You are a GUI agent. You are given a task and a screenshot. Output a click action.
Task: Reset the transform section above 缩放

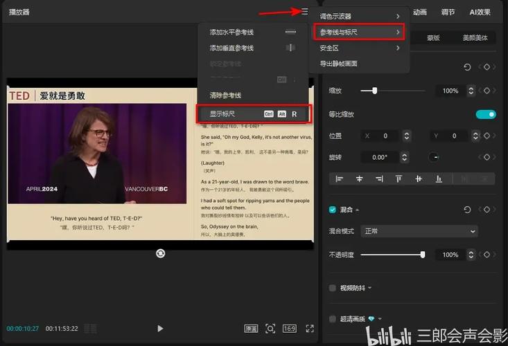click(467, 67)
